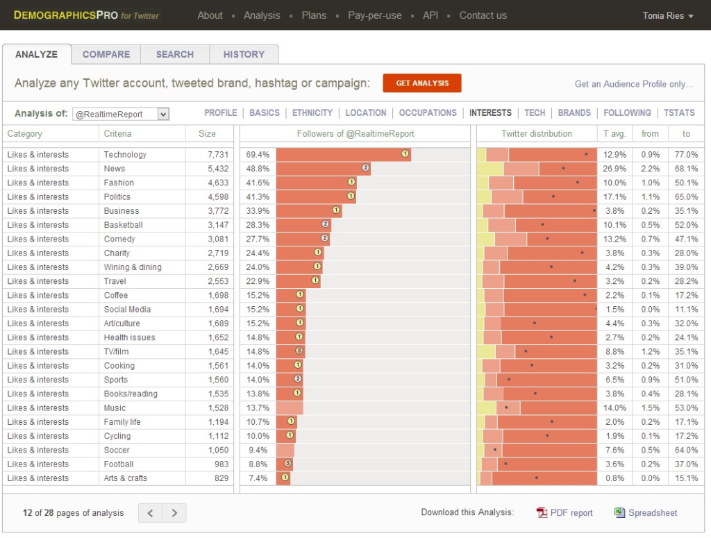Sort by the Category column header
711x538 pixels.
tap(24, 134)
